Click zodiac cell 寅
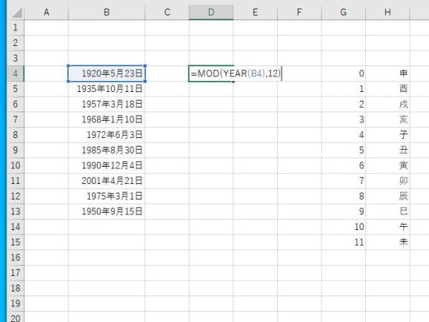429x322 pixels. click(388, 165)
